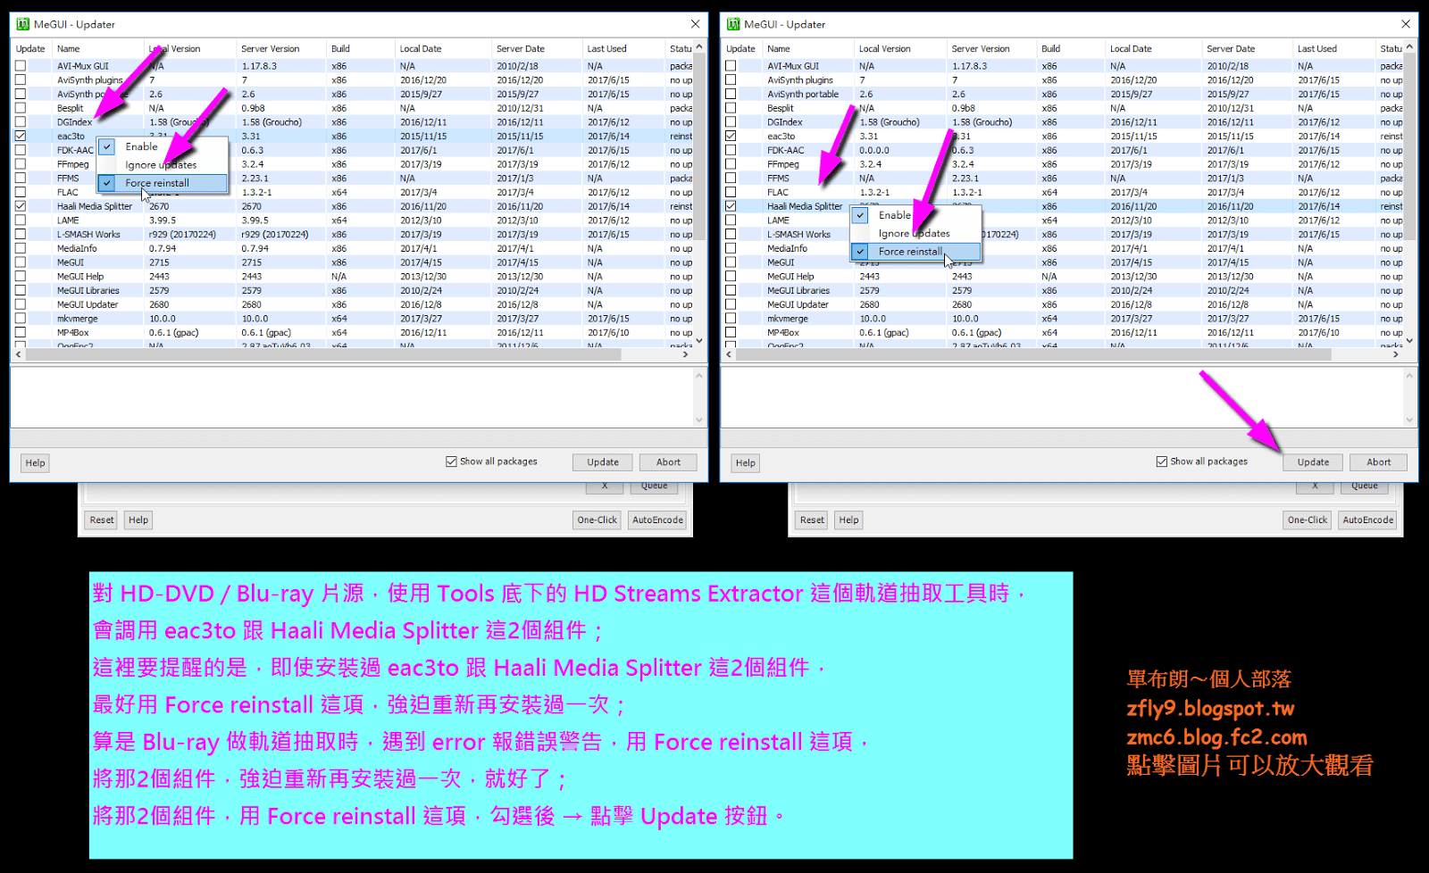Click scroll up arrow of left package list
This screenshot has height=873, width=1429.
[x=699, y=46]
